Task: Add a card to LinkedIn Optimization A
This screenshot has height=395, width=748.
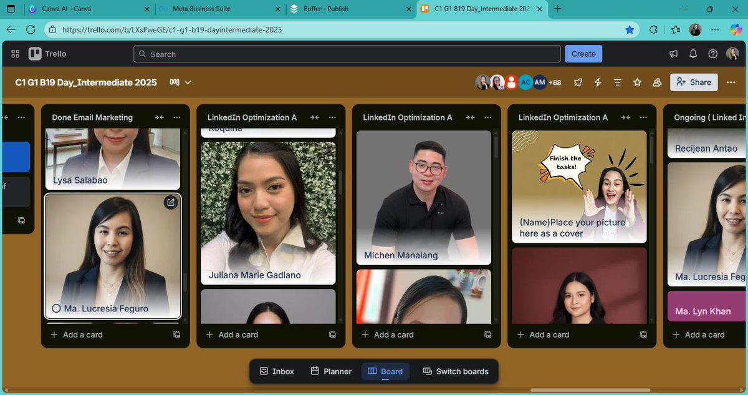Action: coord(232,334)
